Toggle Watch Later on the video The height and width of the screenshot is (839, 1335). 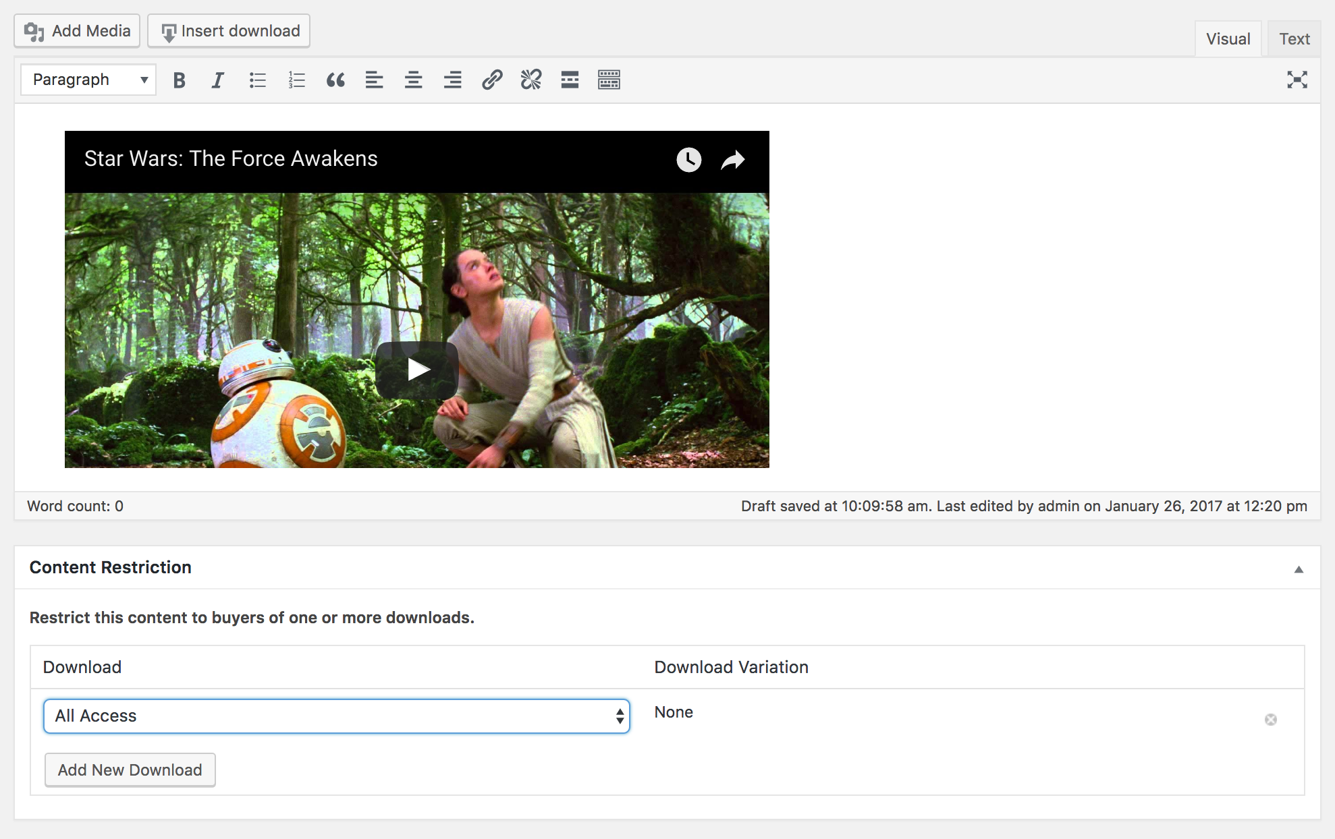[688, 160]
